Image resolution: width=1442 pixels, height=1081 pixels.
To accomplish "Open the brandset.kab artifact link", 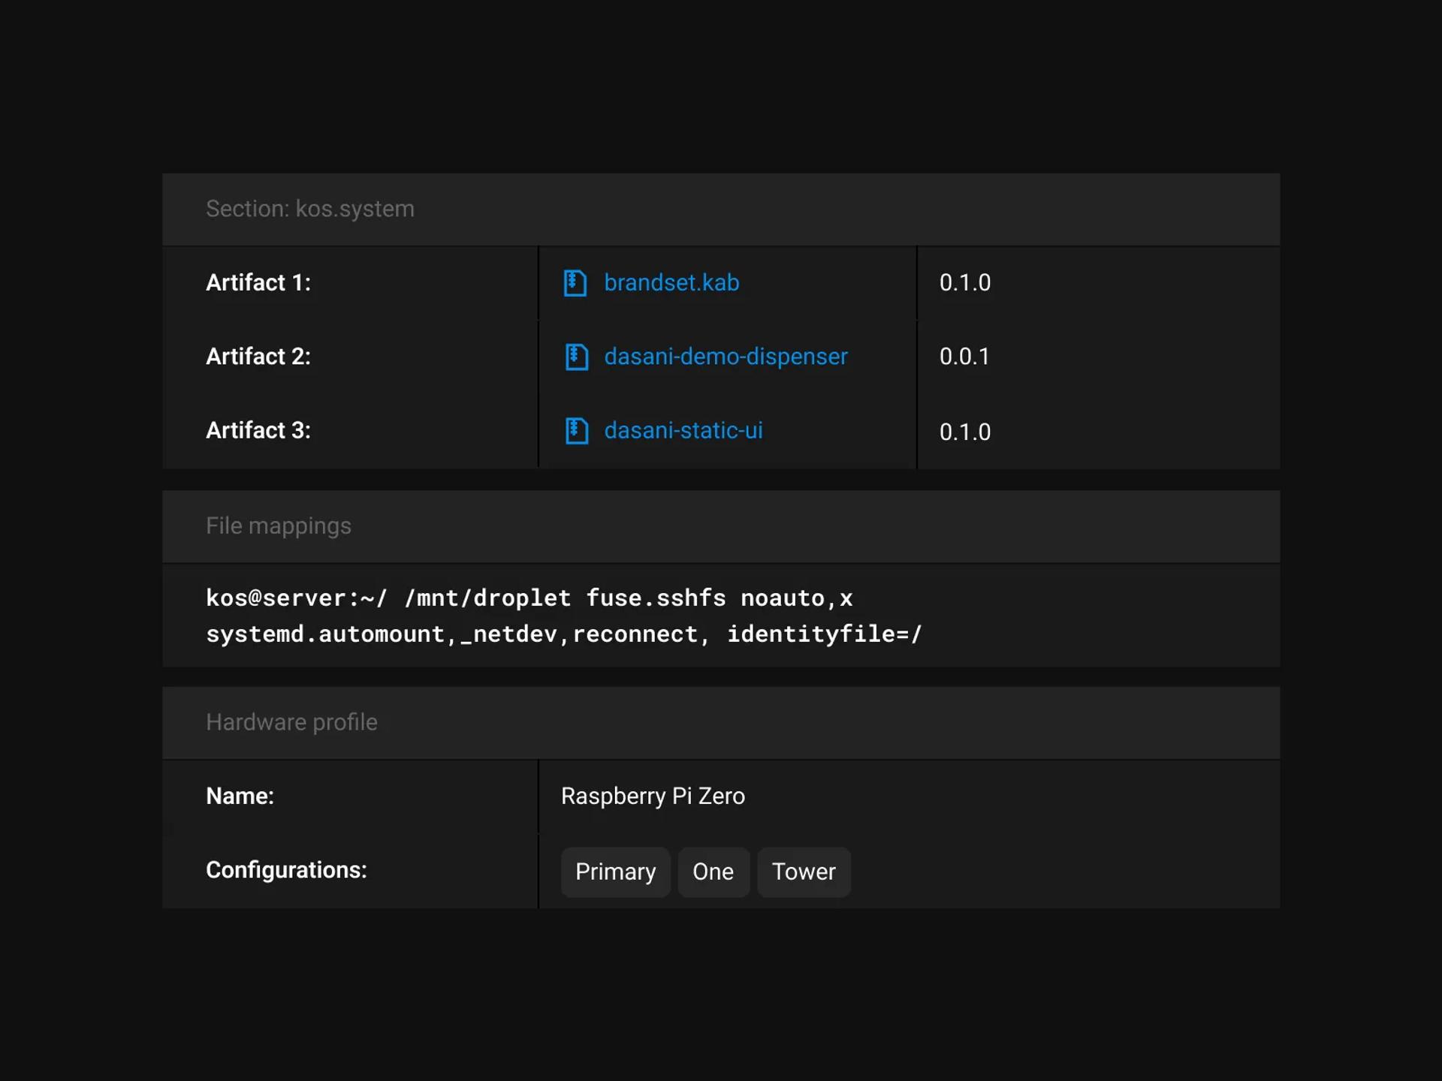I will pos(671,283).
